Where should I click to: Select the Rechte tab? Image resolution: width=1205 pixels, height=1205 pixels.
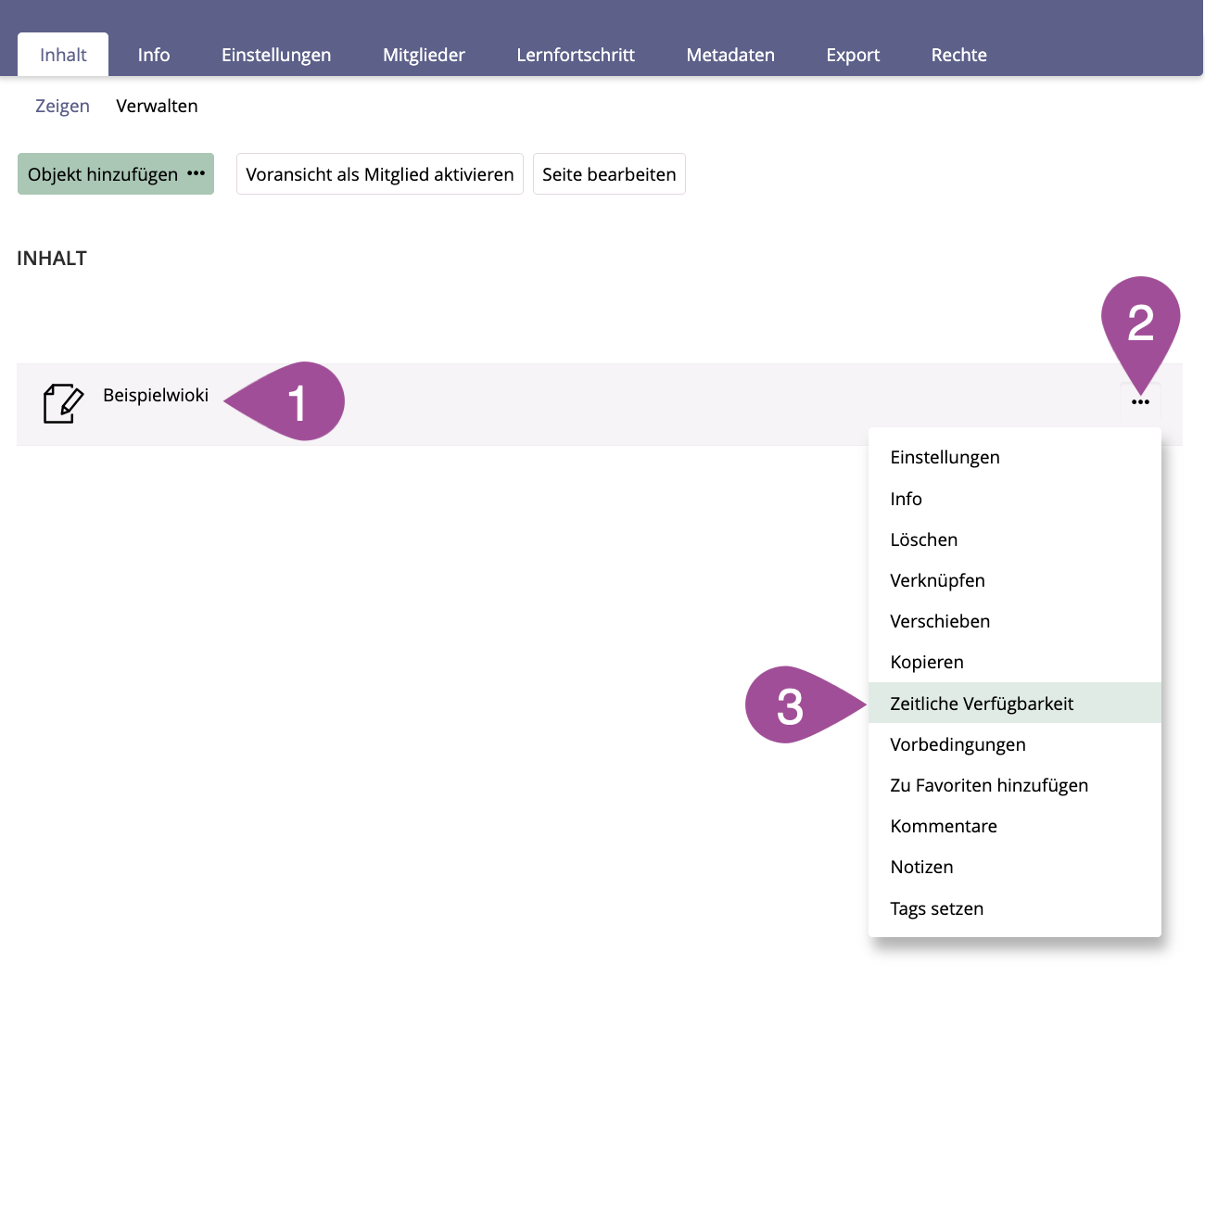click(x=958, y=55)
